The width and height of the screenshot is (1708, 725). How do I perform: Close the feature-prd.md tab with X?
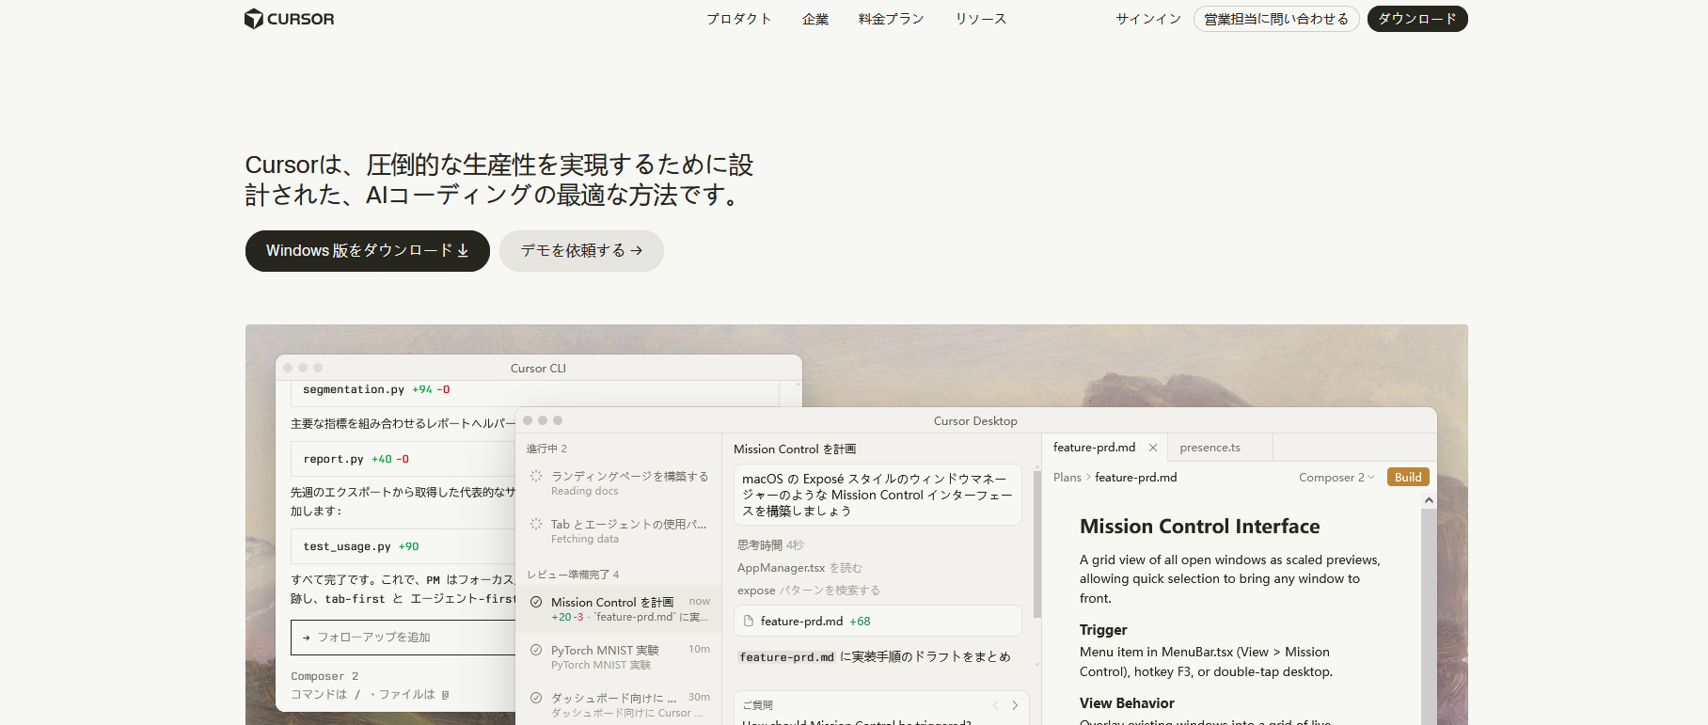click(1153, 448)
